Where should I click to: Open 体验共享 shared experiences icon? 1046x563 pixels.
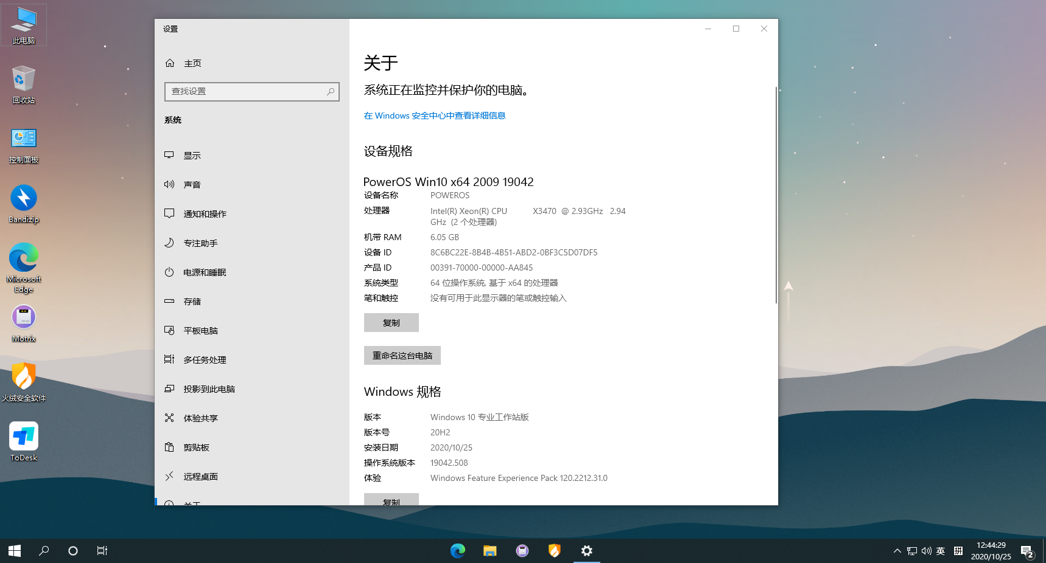pos(169,418)
